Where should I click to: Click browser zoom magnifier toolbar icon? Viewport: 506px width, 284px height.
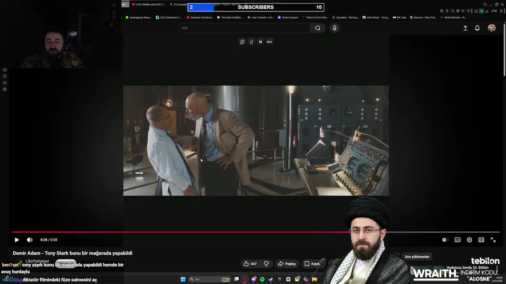pyautogui.click(x=442, y=11)
